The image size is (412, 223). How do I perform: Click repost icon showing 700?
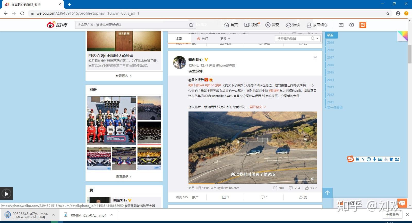pos(278,188)
